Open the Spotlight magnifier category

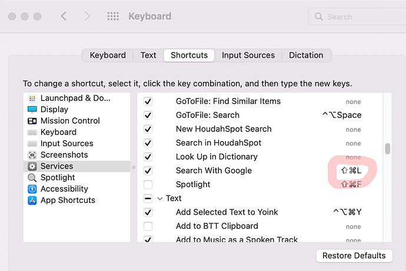(32, 178)
